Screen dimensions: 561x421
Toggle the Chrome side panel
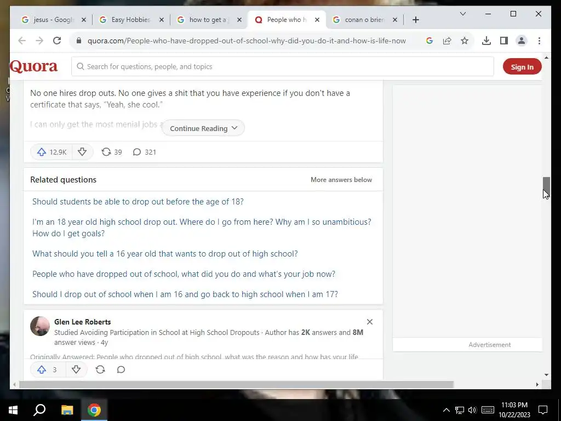504,41
